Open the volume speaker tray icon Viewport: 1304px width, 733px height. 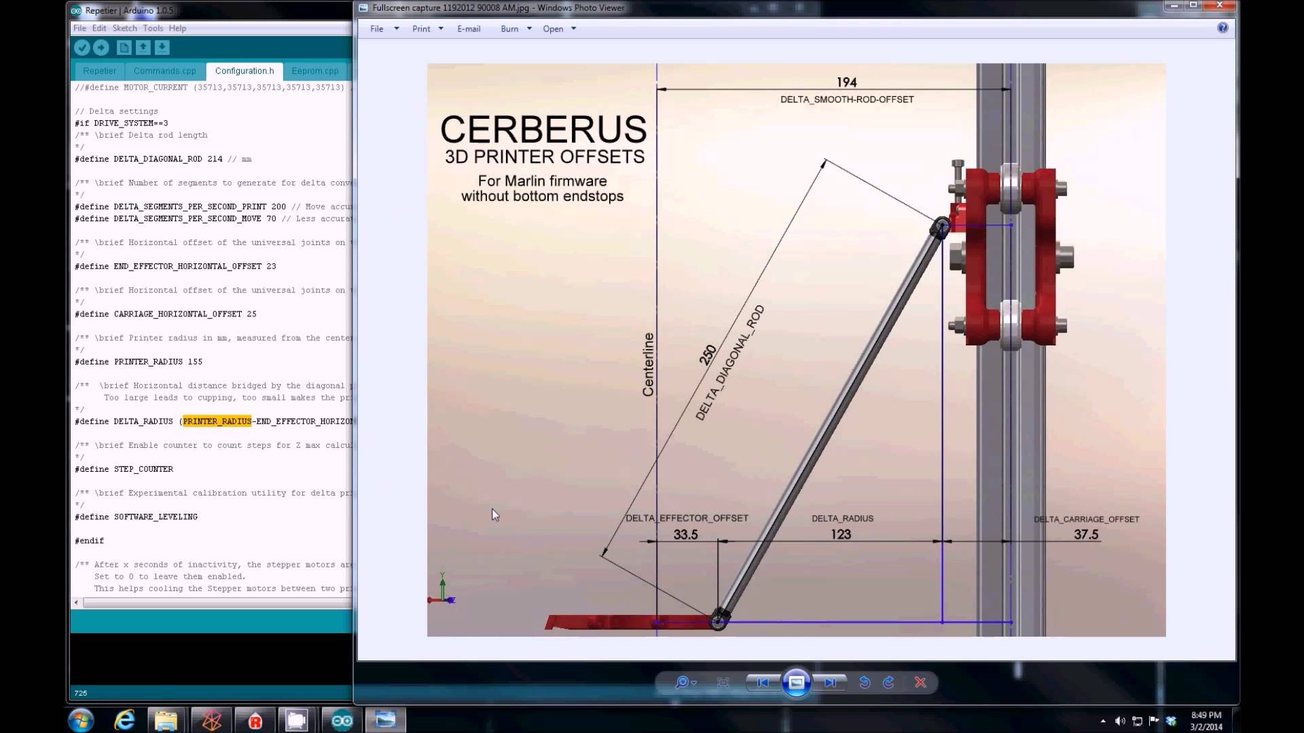coord(1120,721)
